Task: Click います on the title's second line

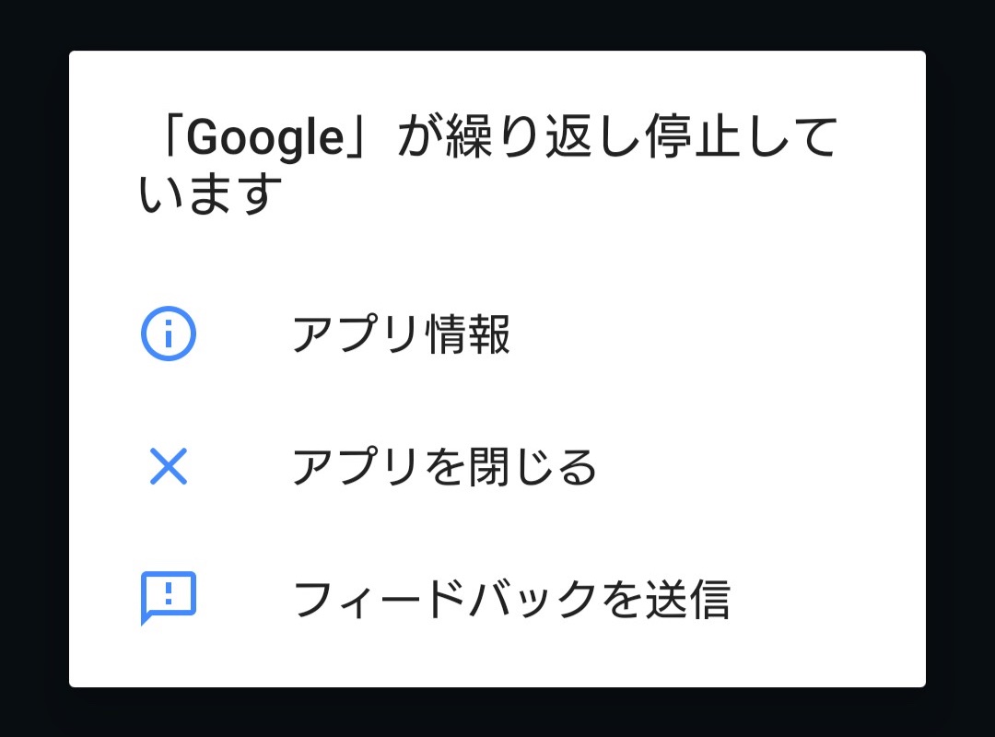Action: (x=210, y=193)
